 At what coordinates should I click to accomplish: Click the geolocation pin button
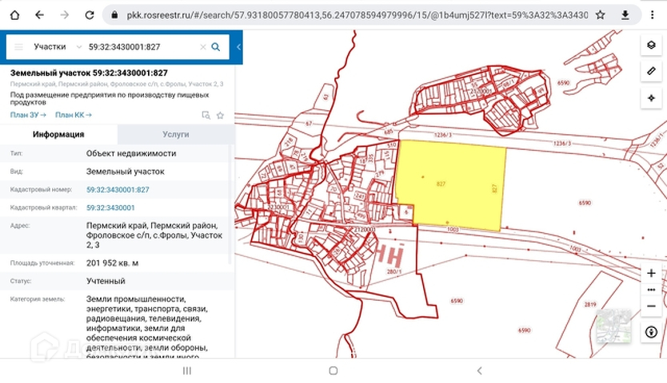(x=651, y=331)
